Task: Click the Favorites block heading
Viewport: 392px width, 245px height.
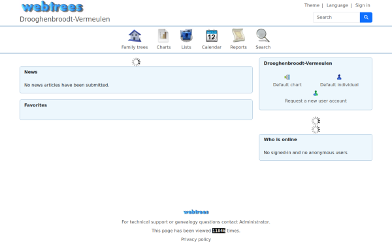Action: pyautogui.click(x=35, y=105)
